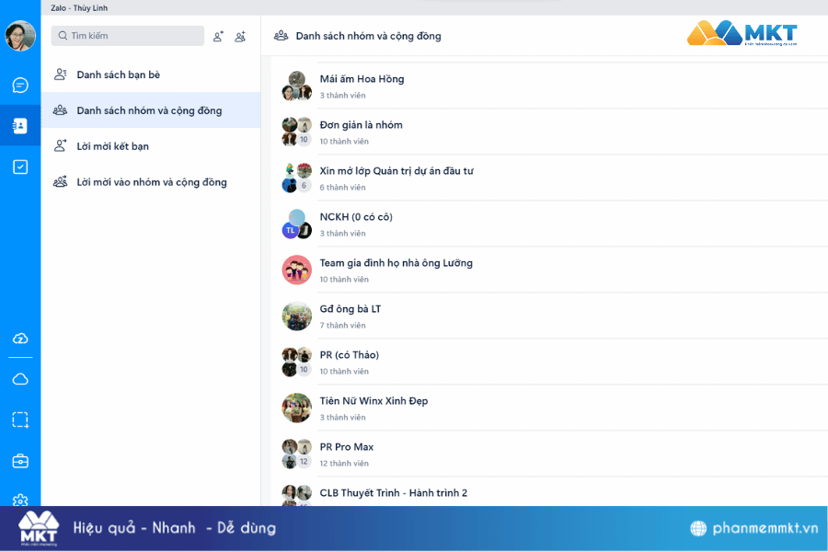828x552 pixels.
Task: Click NCKH group avatar with TL badge
Action: [x=297, y=224]
